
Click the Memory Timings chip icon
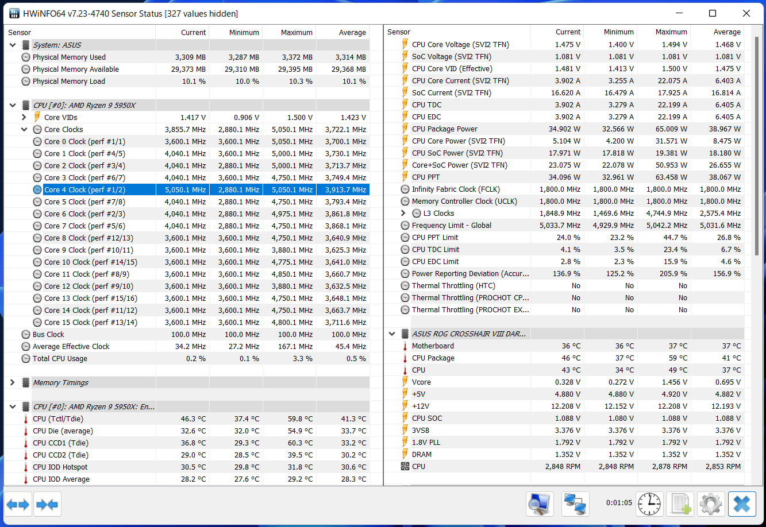pyautogui.click(x=26, y=382)
